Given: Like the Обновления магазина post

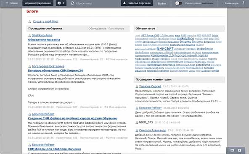Looking at the screenshot, I should [117, 59].
